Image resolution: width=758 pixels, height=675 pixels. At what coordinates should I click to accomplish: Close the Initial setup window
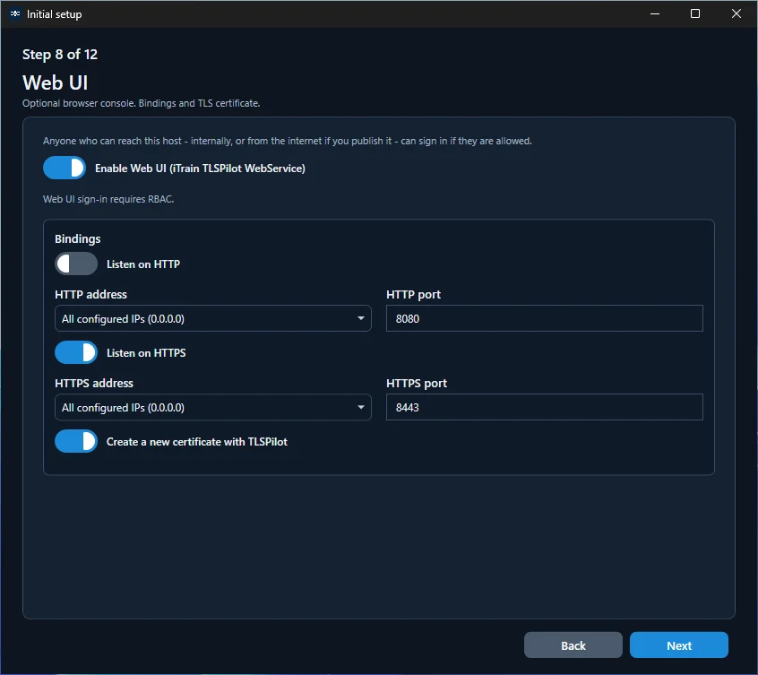click(x=736, y=14)
